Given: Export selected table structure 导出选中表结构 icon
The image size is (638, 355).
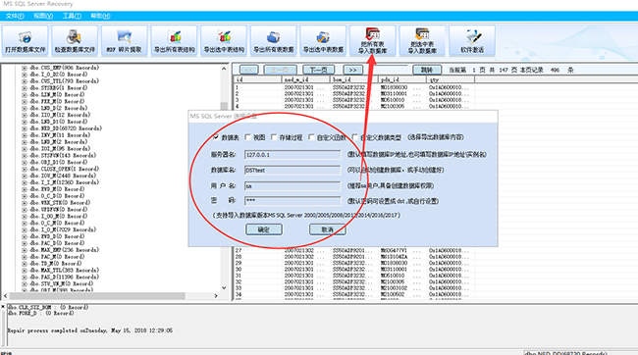Looking at the screenshot, I should 224,40.
